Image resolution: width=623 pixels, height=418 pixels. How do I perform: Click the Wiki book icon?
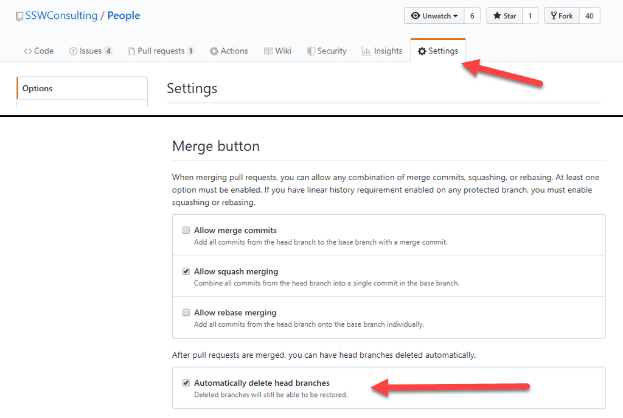click(x=268, y=51)
